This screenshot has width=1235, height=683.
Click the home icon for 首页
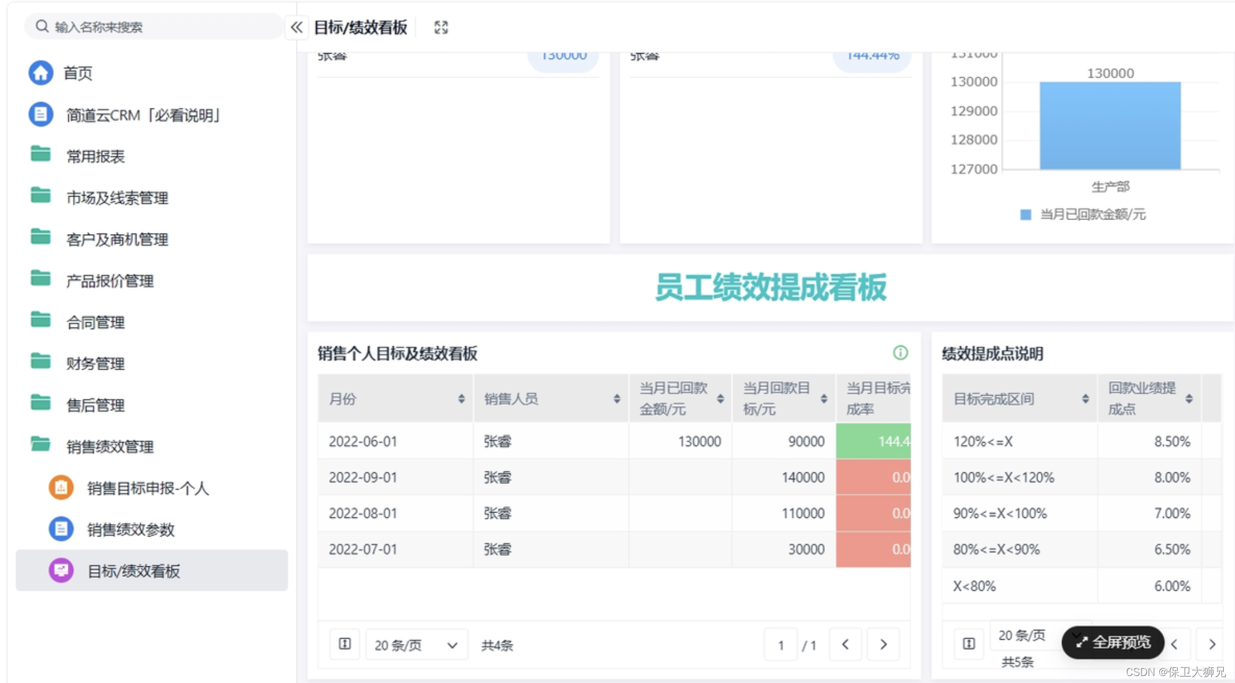tap(41, 73)
